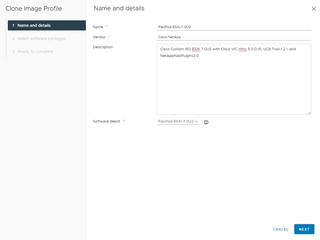
Task: Click the misspelled word nfnic in description
Action: click(242, 49)
